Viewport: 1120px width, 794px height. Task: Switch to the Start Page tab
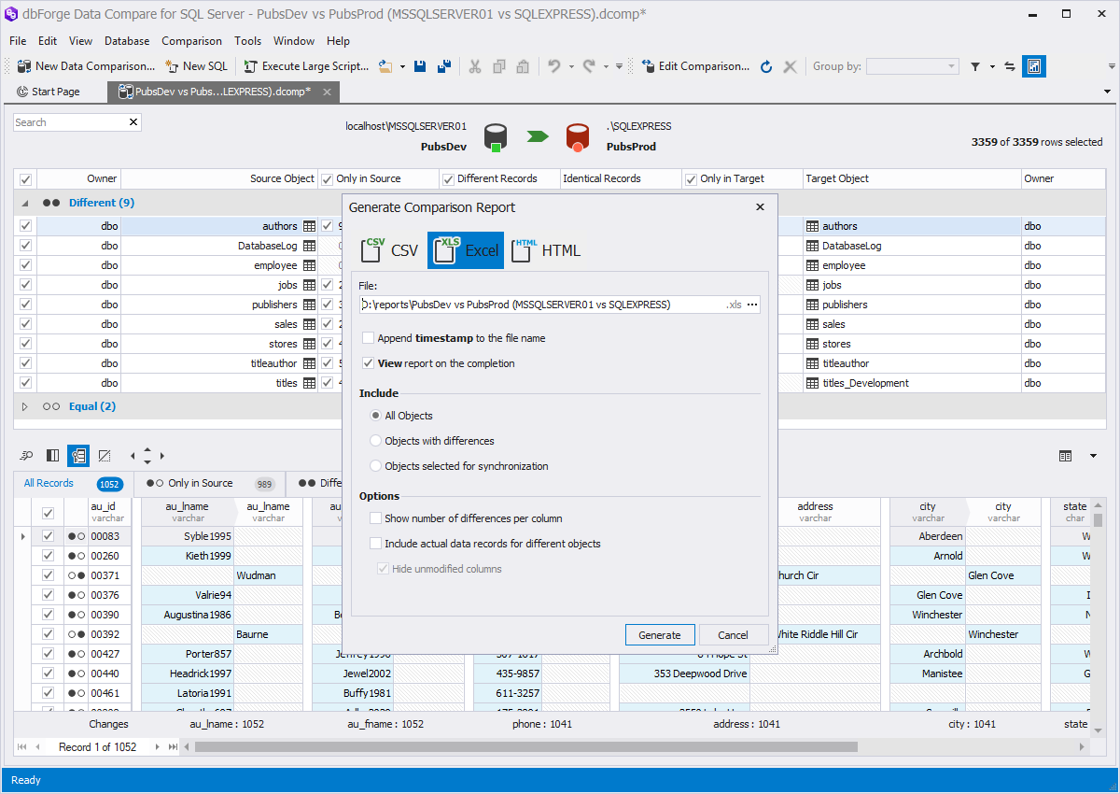[x=55, y=92]
